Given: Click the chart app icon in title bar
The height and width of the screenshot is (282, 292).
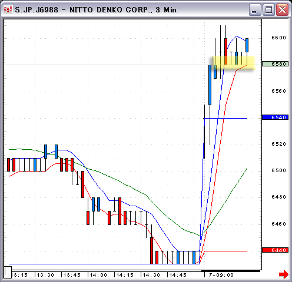Looking at the screenshot, I should [8, 9].
